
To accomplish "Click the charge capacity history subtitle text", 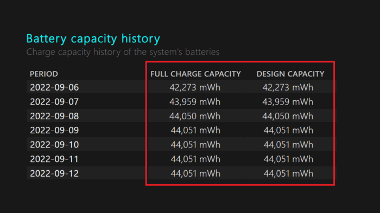I will click(x=123, y=52).
